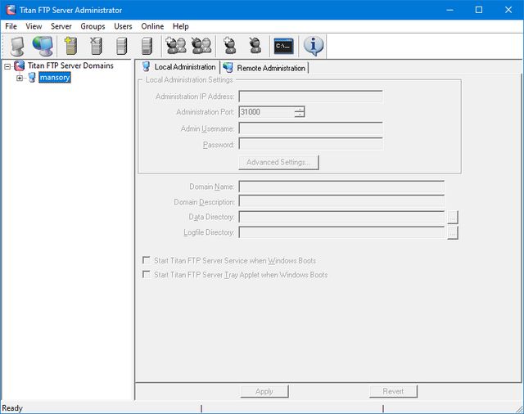Image resolution: width=524 pixels, height=414 pixels.
Task: Enable Start Titan FTP Server Service on boot
Action: click(147, 260)
